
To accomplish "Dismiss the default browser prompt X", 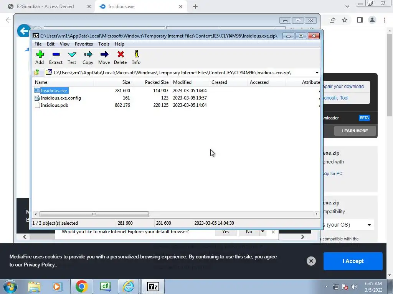I will [x=273, y=232].
